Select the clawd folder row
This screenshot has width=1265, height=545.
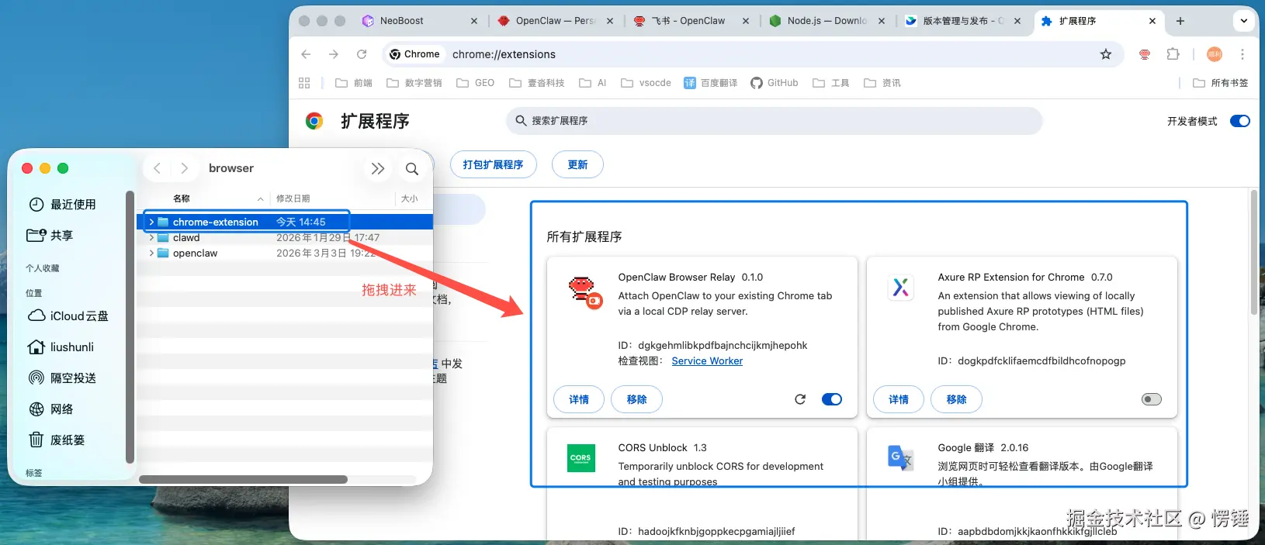(x=285, y=238)
